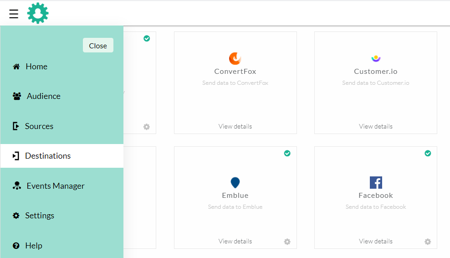Click the Emblue pin logo
The width and height of the screenshot is (450, 258).
235,183
